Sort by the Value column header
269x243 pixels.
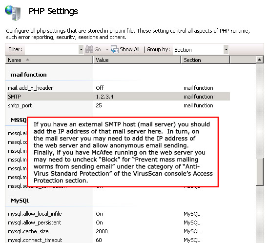[x=137, y=60]
